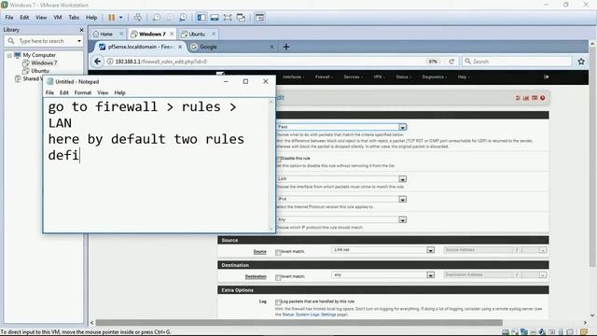Click the browser address bar URL
This screenshot has height=336, width=597.
tap(161, 62)
